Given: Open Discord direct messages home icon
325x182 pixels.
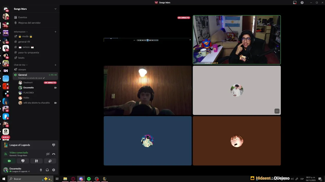Looking at the screenshot, I should click(x=6, y=9).
